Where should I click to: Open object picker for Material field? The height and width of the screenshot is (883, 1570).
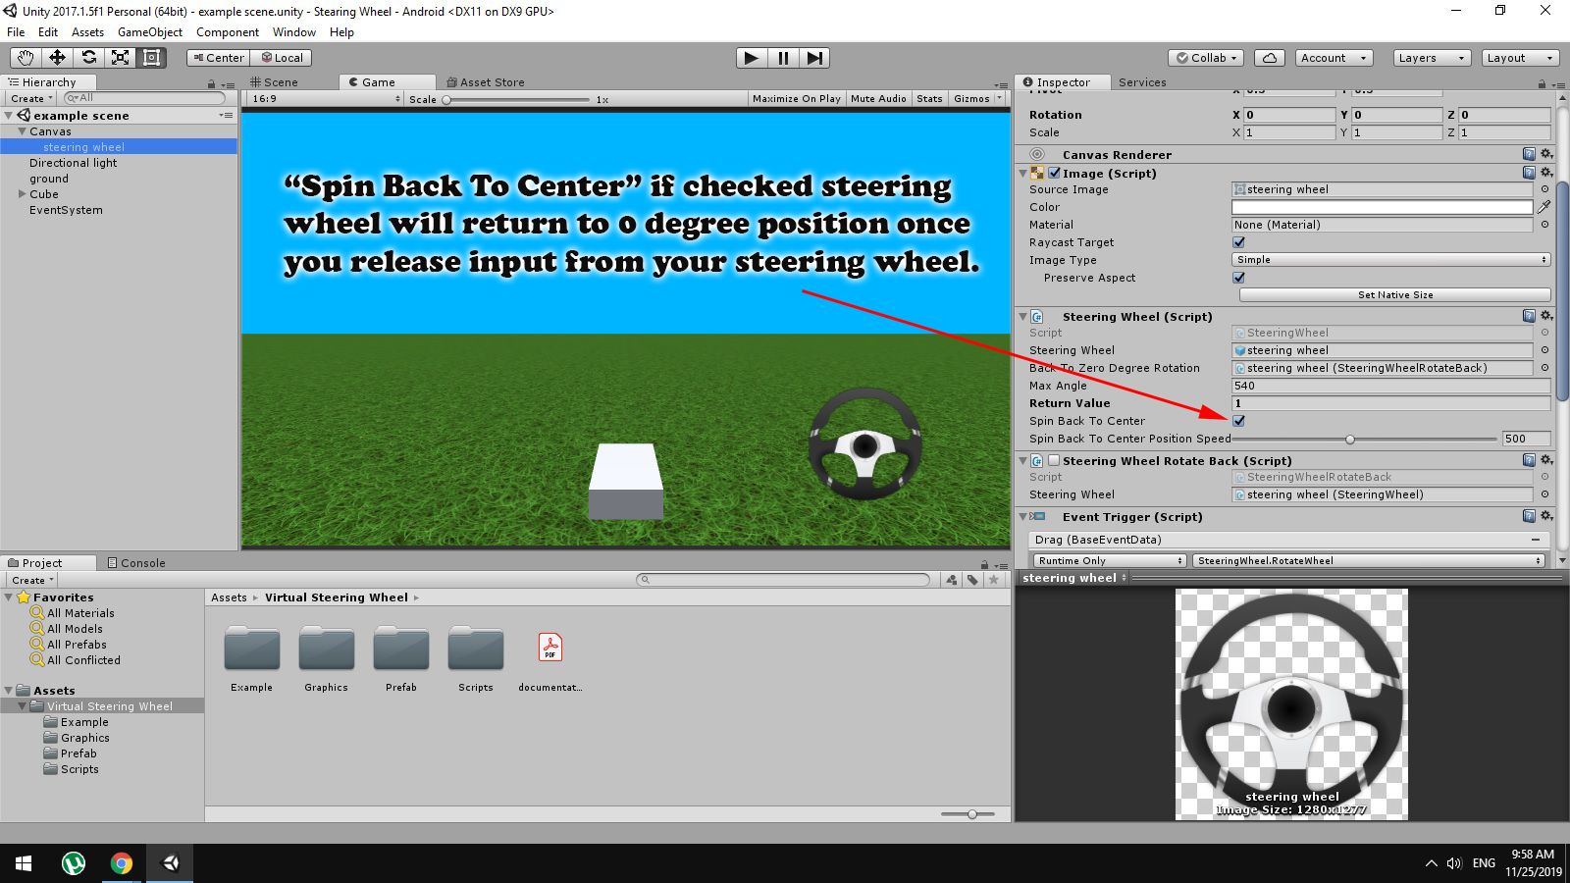coord(1544,225)
